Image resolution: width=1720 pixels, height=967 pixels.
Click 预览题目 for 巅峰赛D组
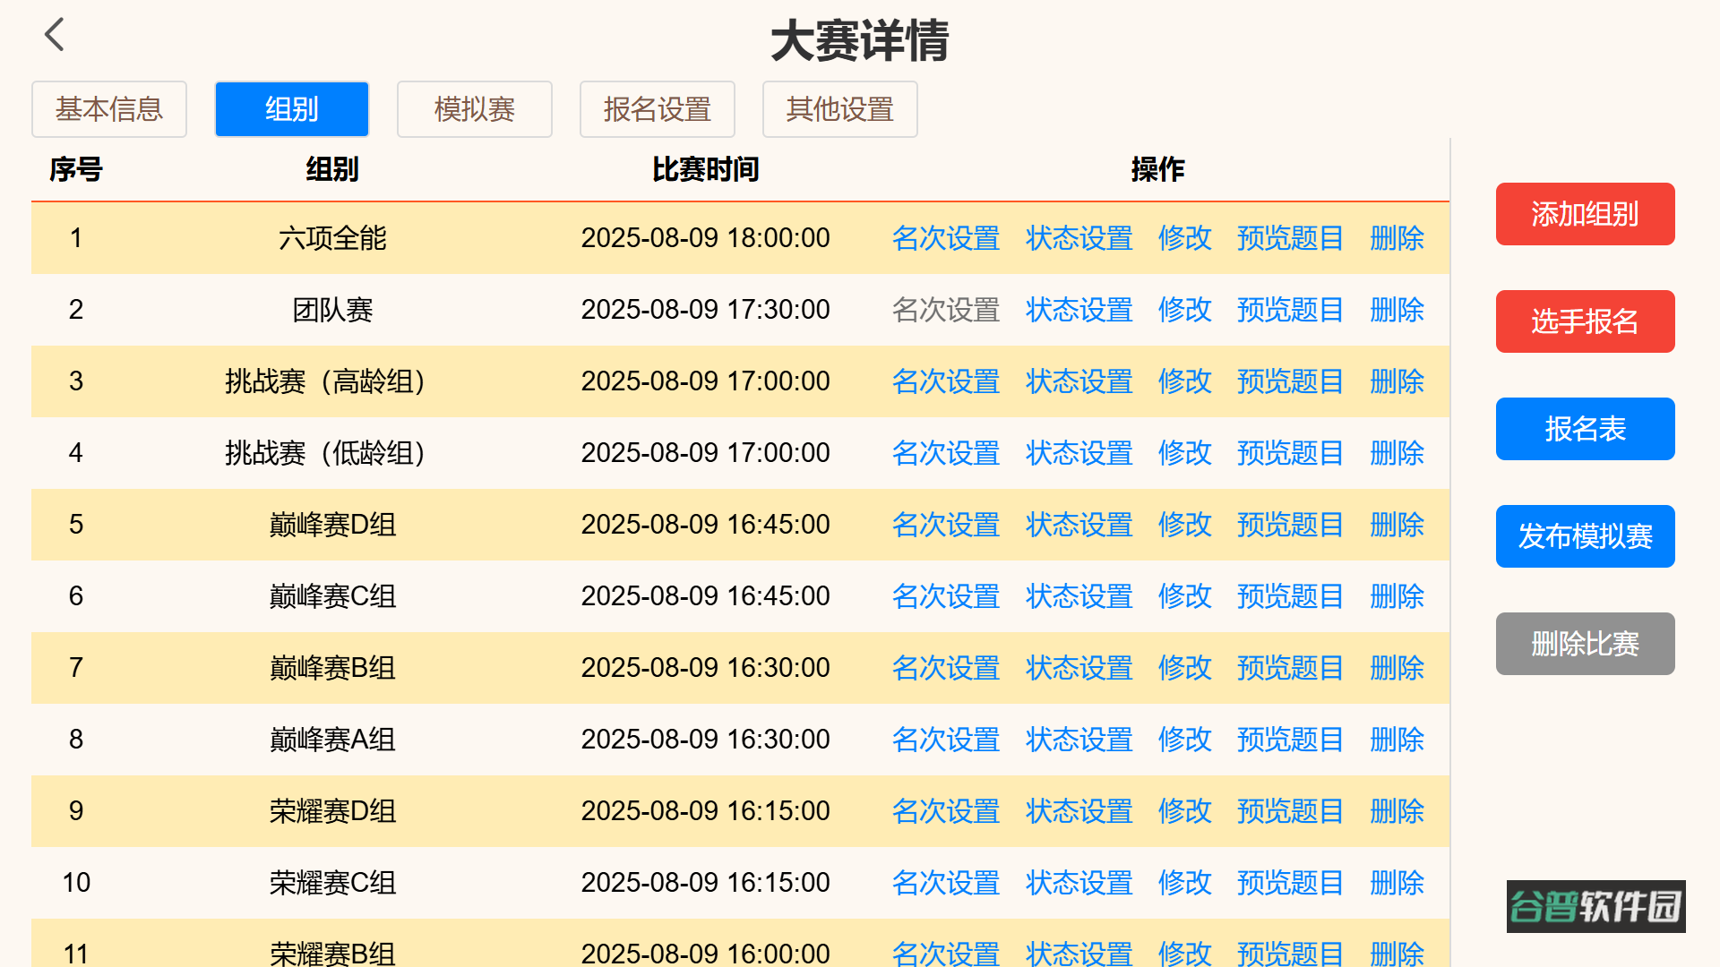pos(1290,525)
